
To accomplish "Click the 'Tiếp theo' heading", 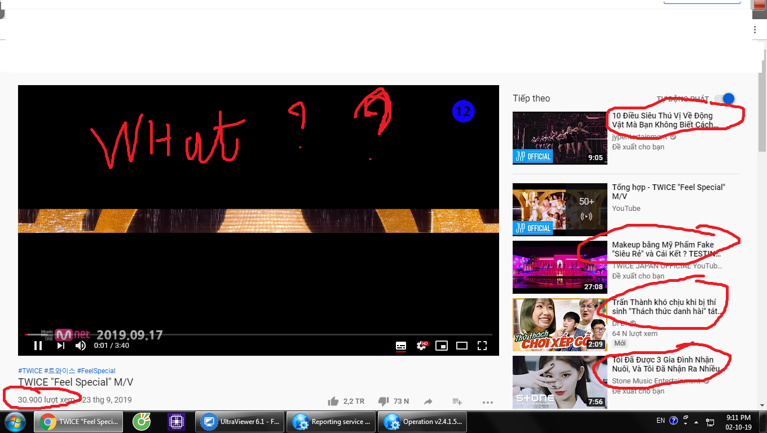I will (x=531, y=99).
